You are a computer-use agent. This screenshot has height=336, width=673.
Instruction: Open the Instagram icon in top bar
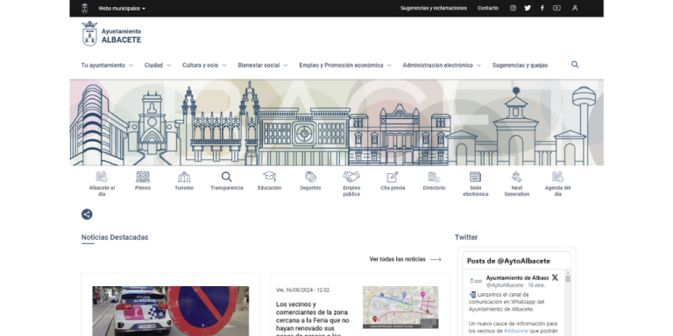pyautogui.click(x=513, y=8)
